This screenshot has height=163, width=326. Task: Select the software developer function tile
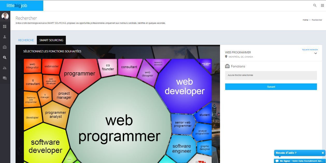click(x=45, y=146)
